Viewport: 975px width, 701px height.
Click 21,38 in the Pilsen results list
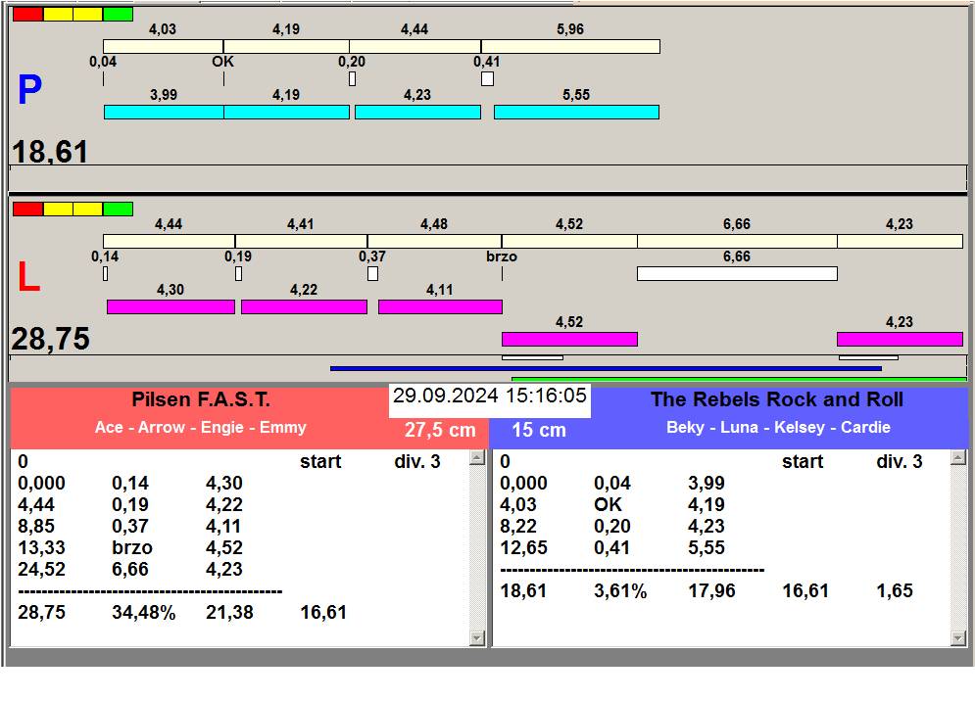click(x=229, y=613)
